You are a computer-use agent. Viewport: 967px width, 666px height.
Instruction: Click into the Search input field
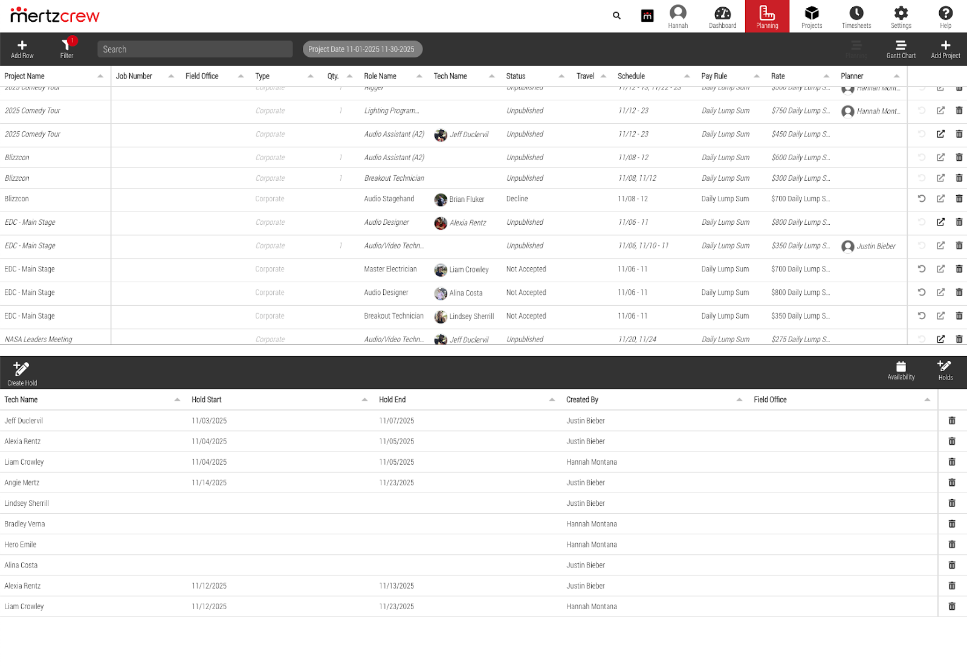tap(195, 50)
